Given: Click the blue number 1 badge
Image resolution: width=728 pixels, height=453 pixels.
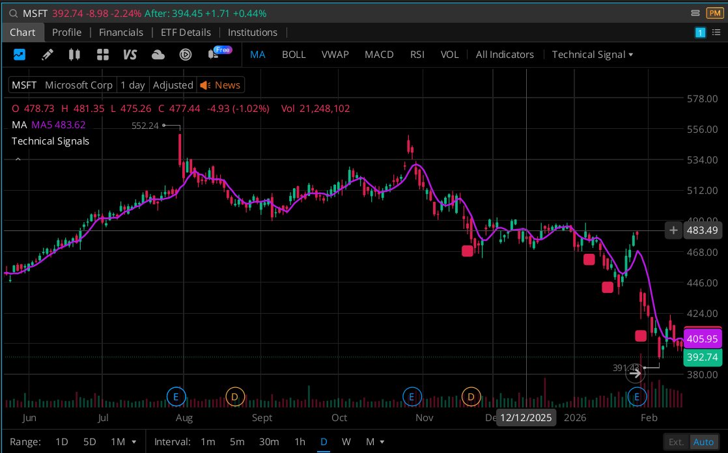Looking at the screenshot, I should coord(700,33).
